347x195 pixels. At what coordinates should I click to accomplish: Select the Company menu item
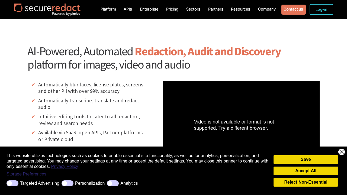(267, 9)
